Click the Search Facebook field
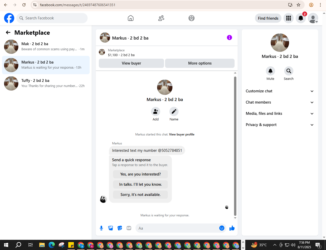This screenshot has width=326, height=250. [x=52, y=18]
